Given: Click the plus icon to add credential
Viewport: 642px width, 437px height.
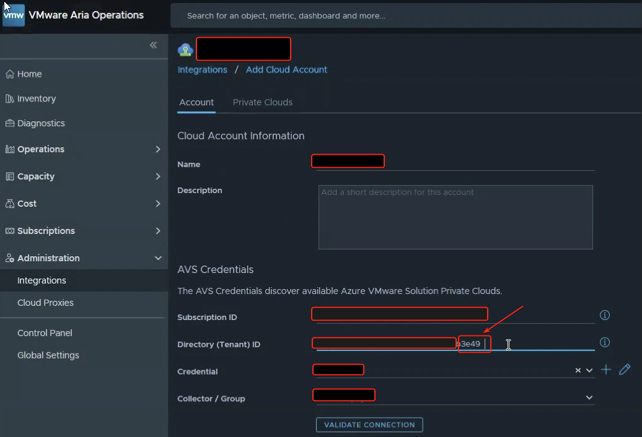Looking at the screenshot, I should pos(606,370).
